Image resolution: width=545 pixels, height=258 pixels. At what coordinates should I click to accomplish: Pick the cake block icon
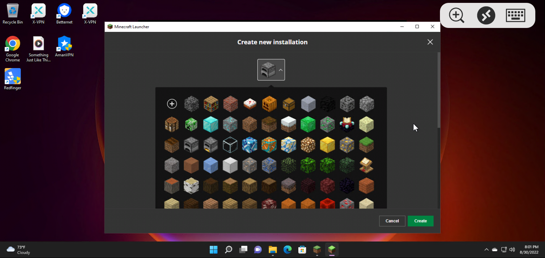[250, 104]
